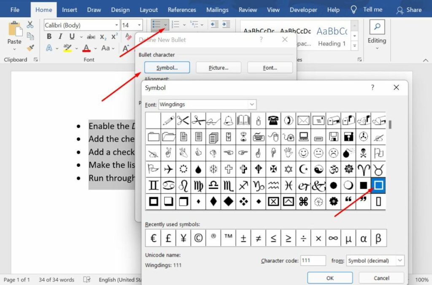This screenshot has width=432, height=285.
Task: Click the Picture button in Define New Bullet
Action: 219,67
